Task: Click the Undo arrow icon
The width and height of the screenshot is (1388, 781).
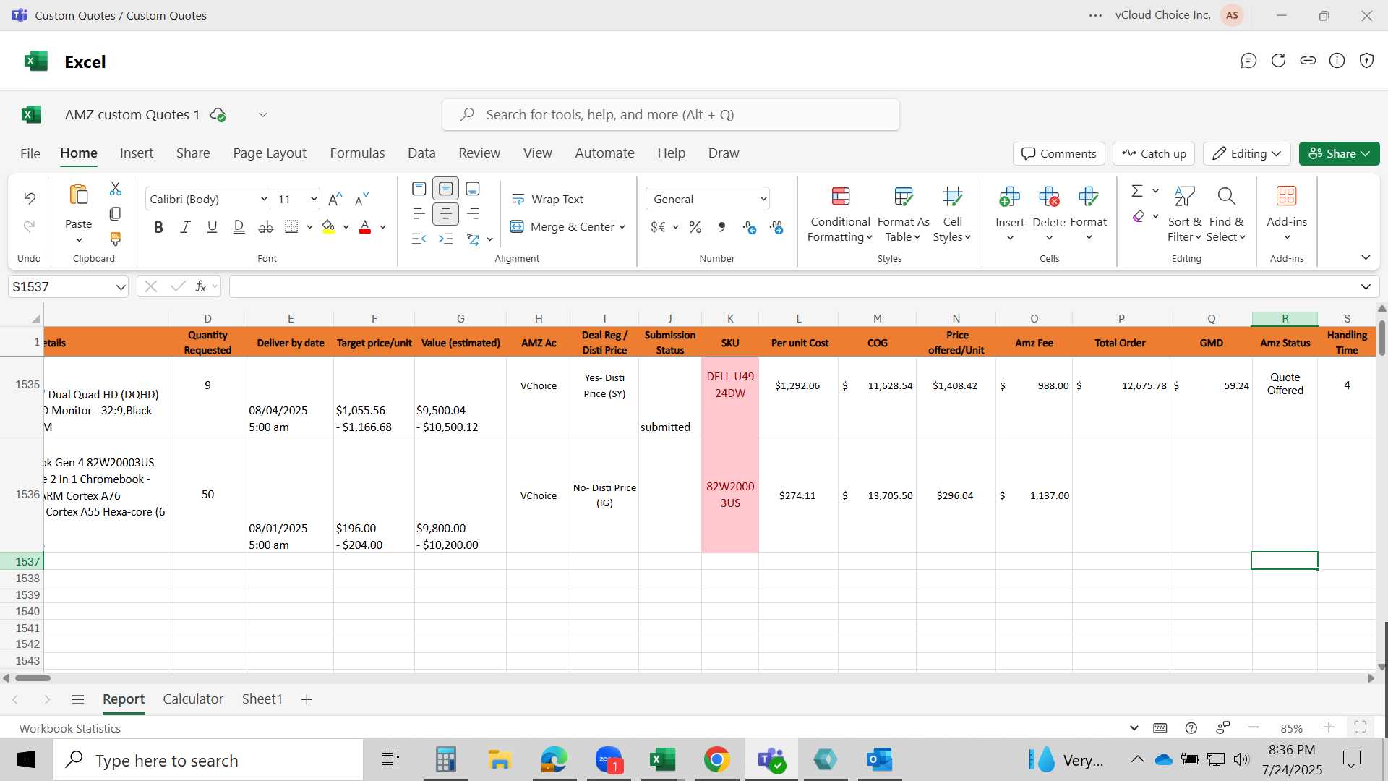Action: click(x=30, y=197)
